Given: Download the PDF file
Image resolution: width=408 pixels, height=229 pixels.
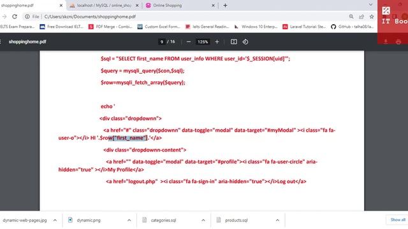Looking at the screenshot, I should tap(386, 41).
